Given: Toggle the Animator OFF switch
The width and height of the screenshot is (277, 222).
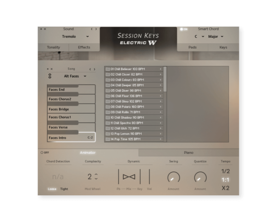Looking at the screenshot, I should [x=45, y=152].
